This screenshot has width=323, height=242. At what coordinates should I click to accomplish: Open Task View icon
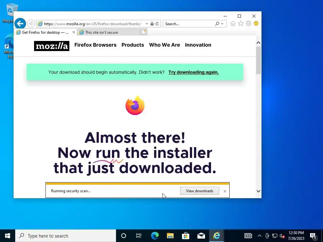pyautogui.click(x=139, y=236)
